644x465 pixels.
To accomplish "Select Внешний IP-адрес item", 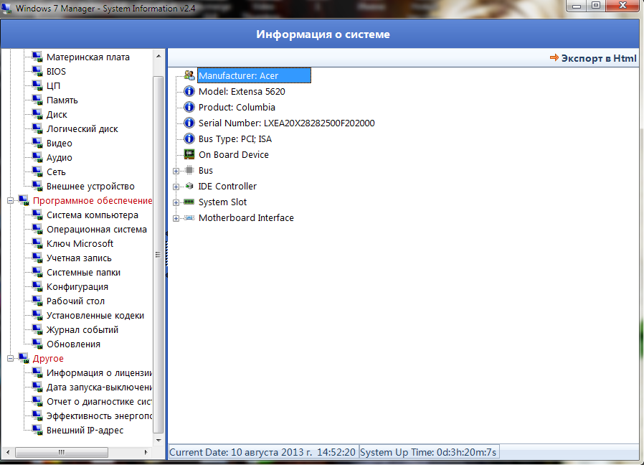I will pyautogui.click(x=85, y=430).
